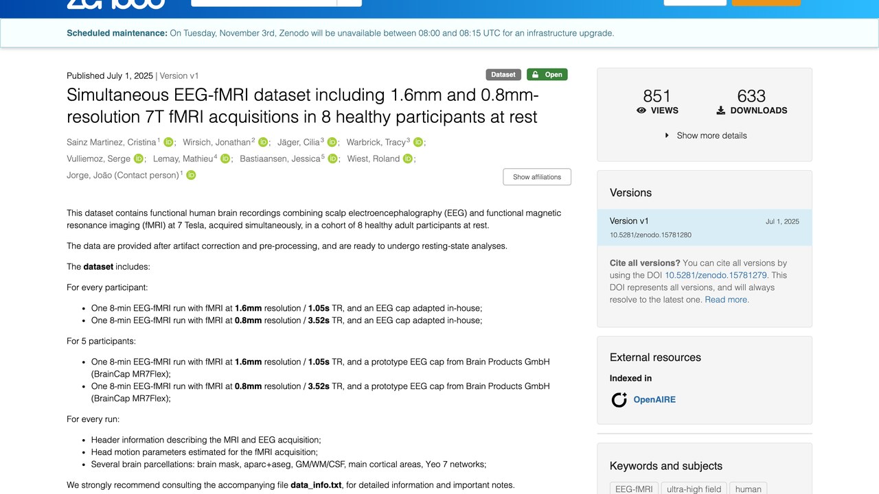The width and height of the screenshot is (879, 494).
Task: Click Bastiaansen, Jessica's ORCID icon
Action: click(333, 159)
